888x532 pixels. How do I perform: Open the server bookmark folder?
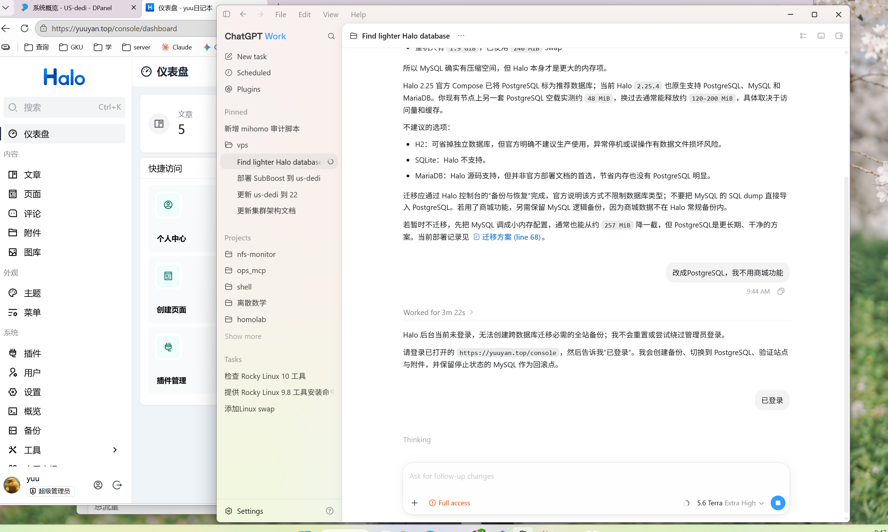(136, 47)
